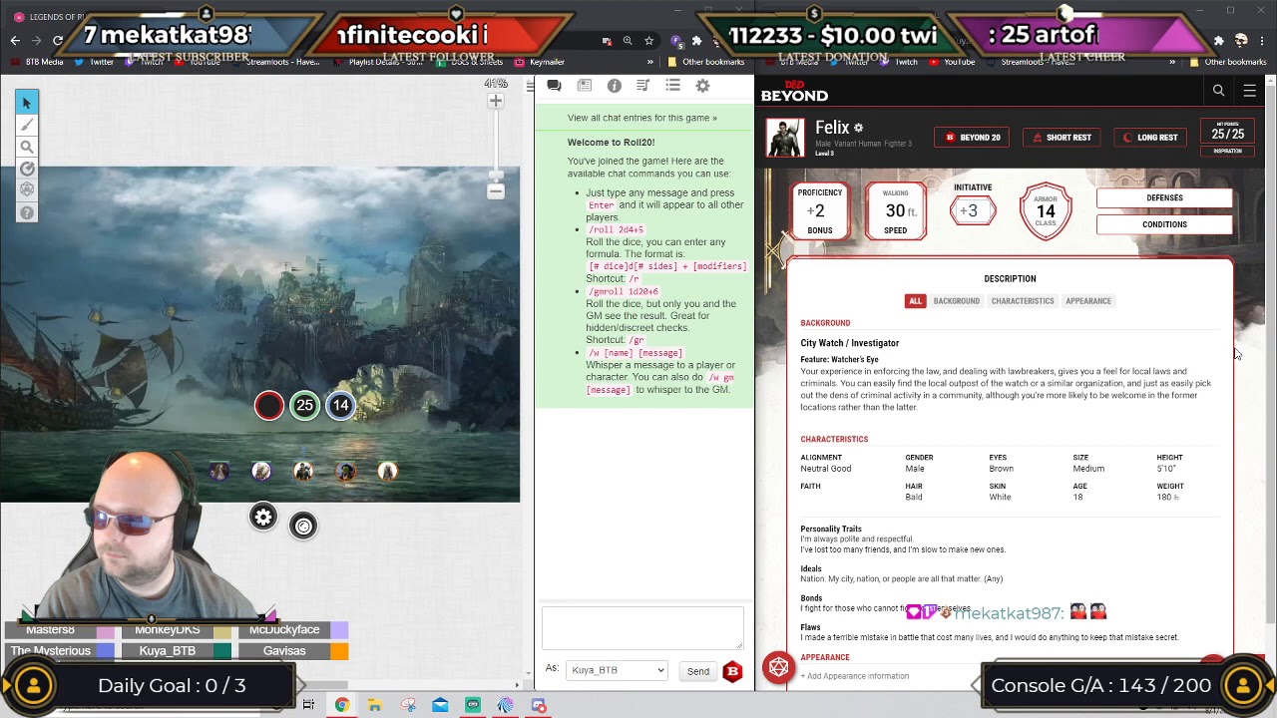Open the Defenses panel
Image resolution: width=1277 pixels, height=718 pixels.
(1164, 197)
